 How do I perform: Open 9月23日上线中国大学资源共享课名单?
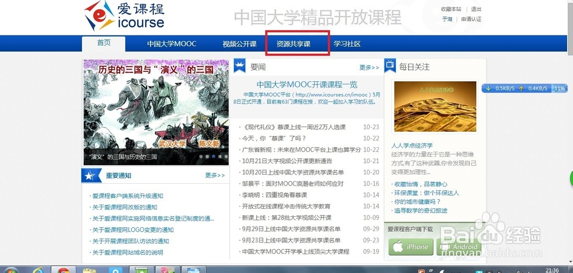[x=291, y=240]
